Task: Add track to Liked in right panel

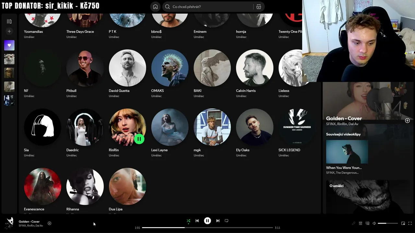Action: coord(407,121)
